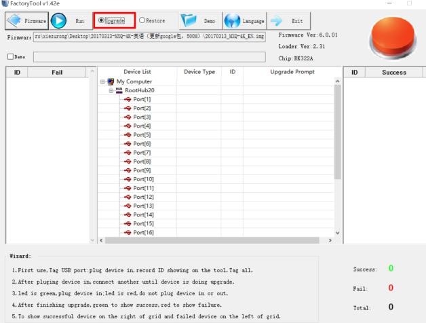Click the Fail list scroll up arrow
Image resolution: width=426 pixels, height=323 pixels.
92,71
